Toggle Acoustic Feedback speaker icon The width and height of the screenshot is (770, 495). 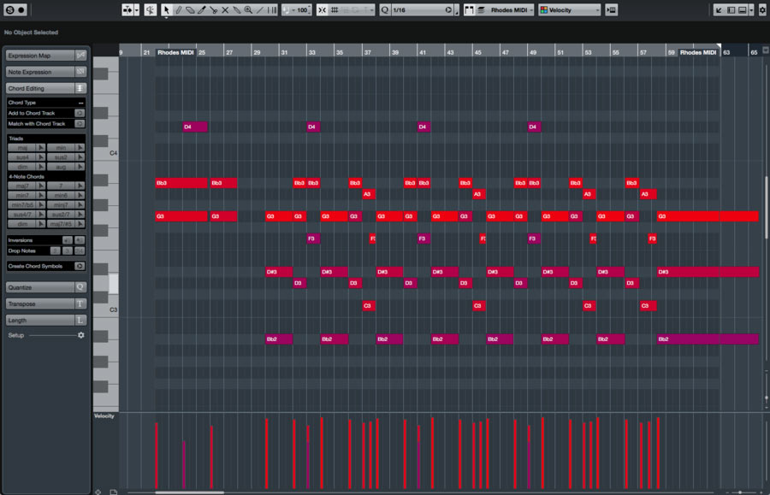[151, 9]
